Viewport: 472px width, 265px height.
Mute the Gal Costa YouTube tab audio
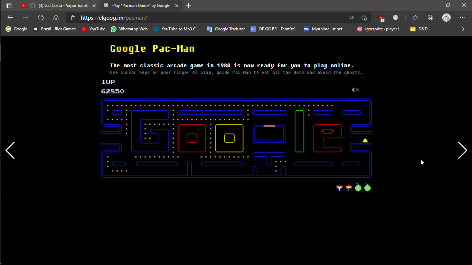click(x=32, y=6)
